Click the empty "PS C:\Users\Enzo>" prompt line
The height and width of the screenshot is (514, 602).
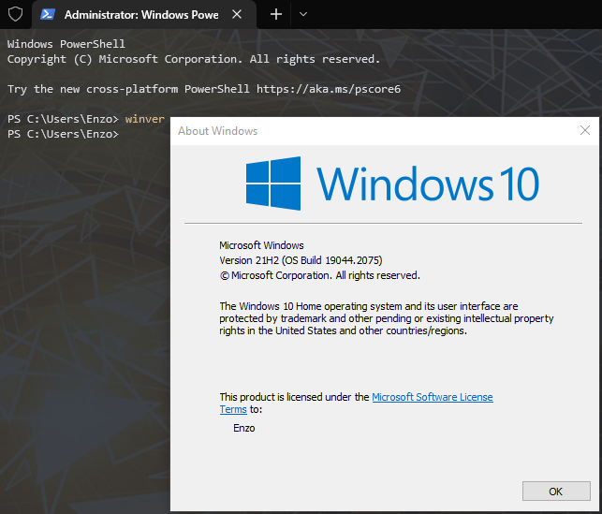63,134
